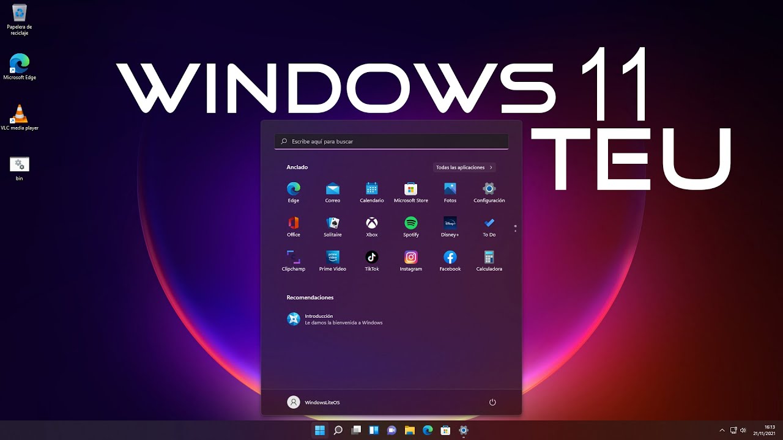783x440 pixels.
Task: Open the Fotos app
Action: (x=450, y=192)
